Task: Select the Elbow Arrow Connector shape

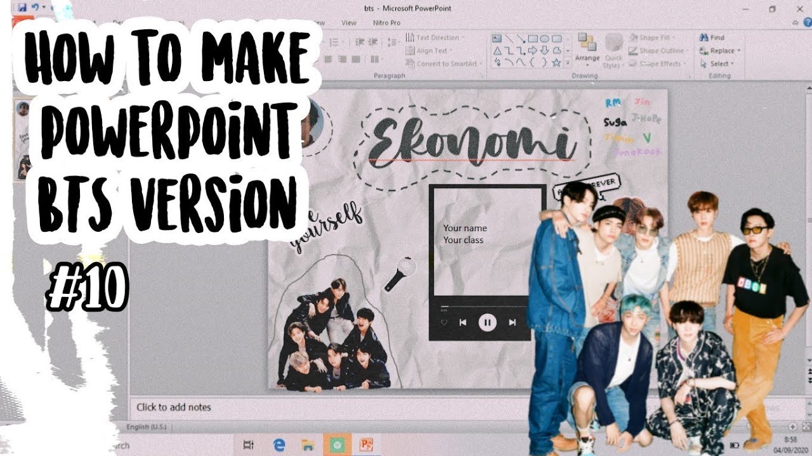Action: [x=521, y=51]
